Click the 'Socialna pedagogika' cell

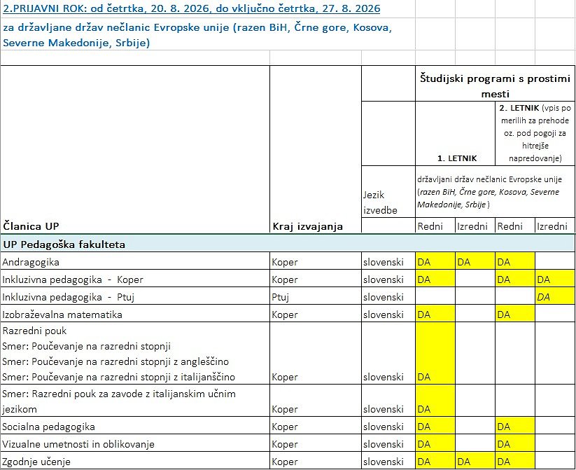[x=135, y=425]
